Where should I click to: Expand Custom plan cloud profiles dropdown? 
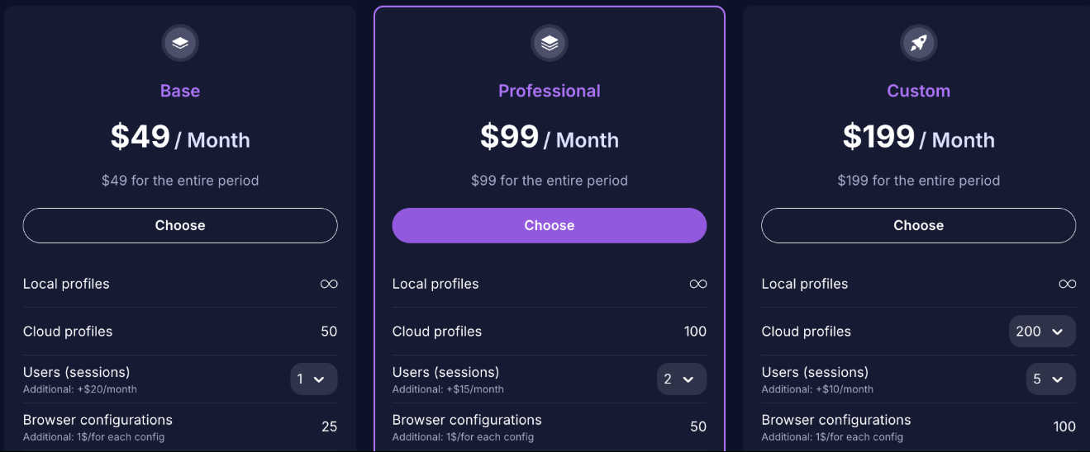pyautogui.click(x=1042, y=332)
